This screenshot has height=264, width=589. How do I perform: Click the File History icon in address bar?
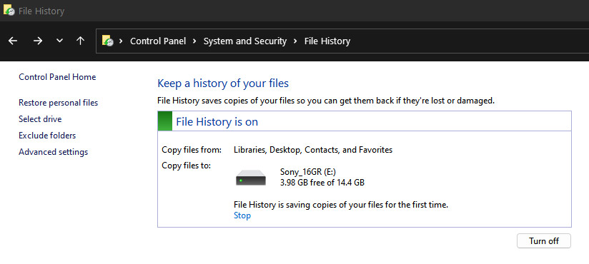point(108,41)
